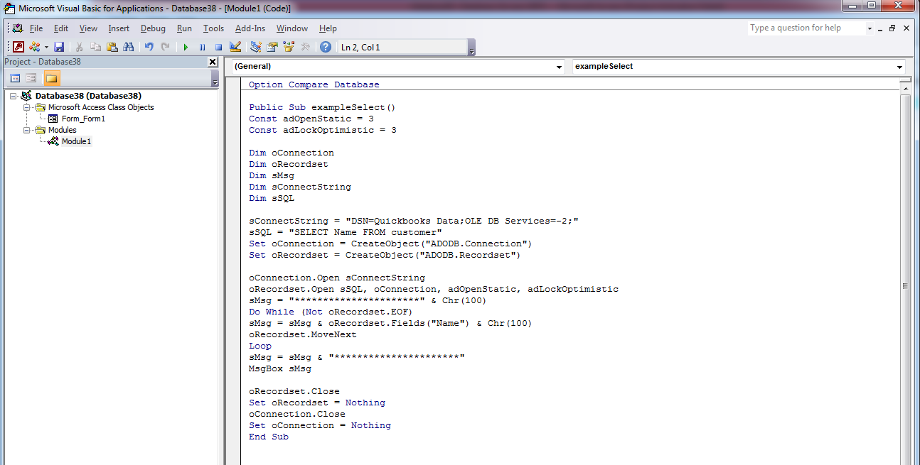
Task: Click the Access key icon in menu bar
Action: coord(17,28)
